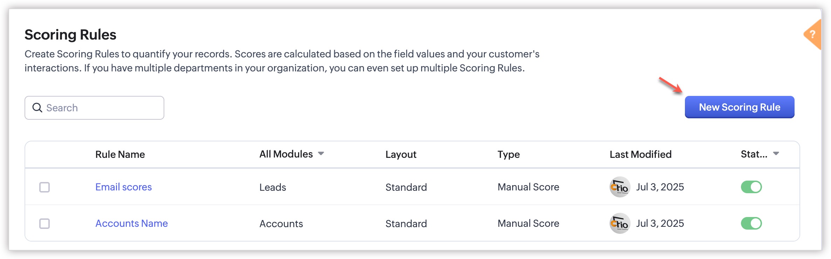
Task: Click the Rule Name column header
Action: tap(120, 154)
